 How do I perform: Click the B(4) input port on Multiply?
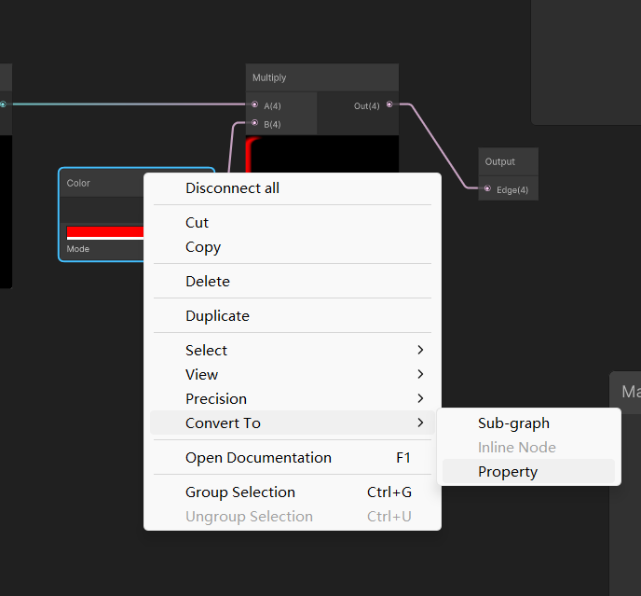point(254,122)
